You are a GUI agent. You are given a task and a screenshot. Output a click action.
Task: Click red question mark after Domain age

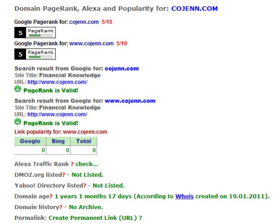click(51, 196)
